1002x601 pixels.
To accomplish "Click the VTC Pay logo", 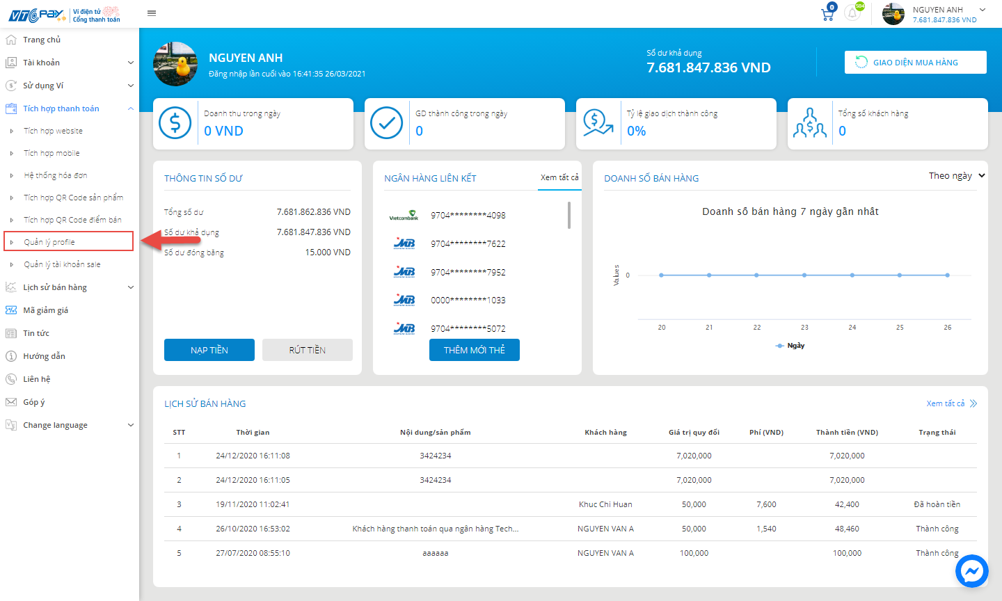I will (x=36, y=15).
